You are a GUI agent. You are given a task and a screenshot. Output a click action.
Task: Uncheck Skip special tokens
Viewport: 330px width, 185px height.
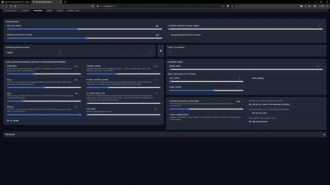coord(250,122)
